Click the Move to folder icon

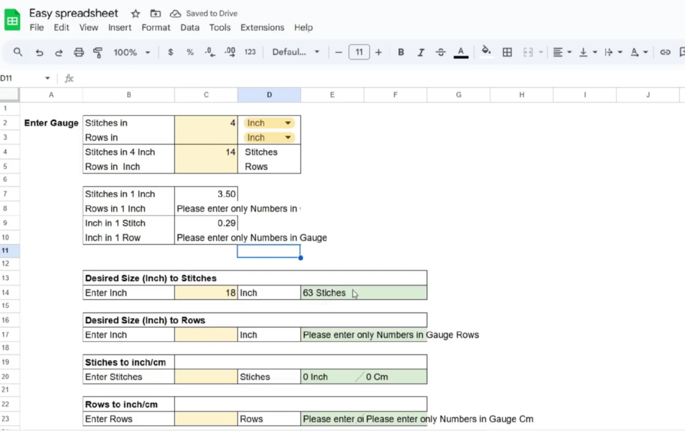[155, 13]
